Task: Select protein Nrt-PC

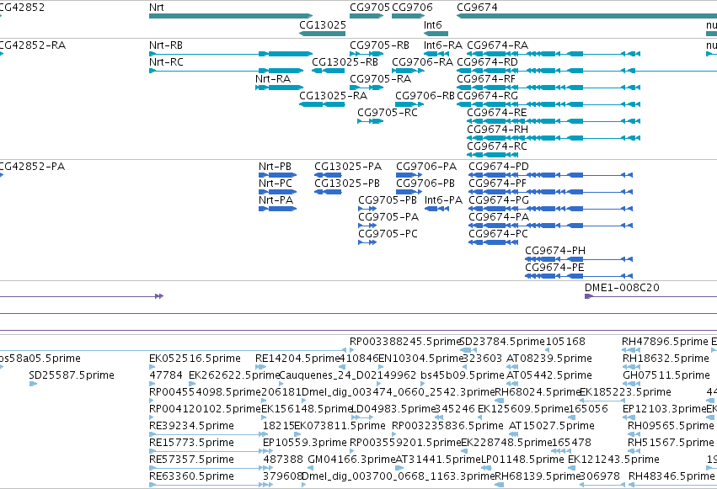Action: pos(276,183)
